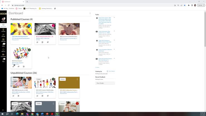Open the Courses tray in sidebar
Screen dimensions: 206x116
[3, 30]
